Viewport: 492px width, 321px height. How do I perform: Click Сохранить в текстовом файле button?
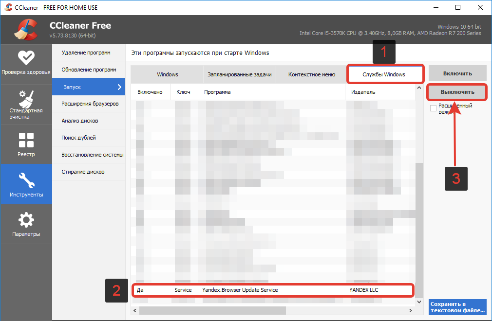click(x=457, y=307)
